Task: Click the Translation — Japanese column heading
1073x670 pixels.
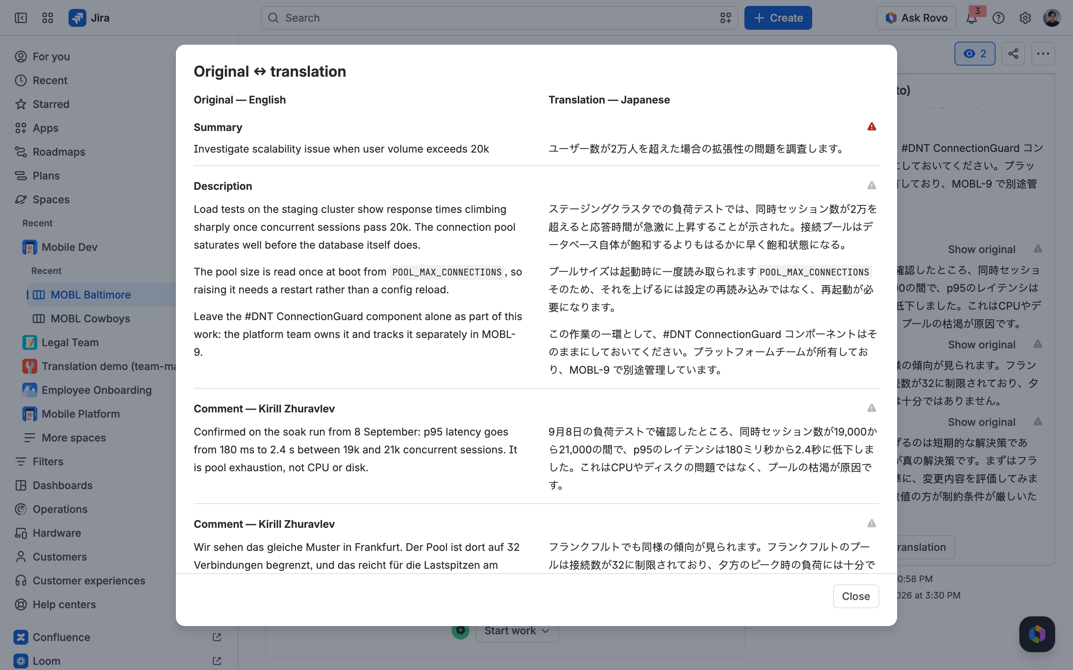Action: tap(609, 100)
